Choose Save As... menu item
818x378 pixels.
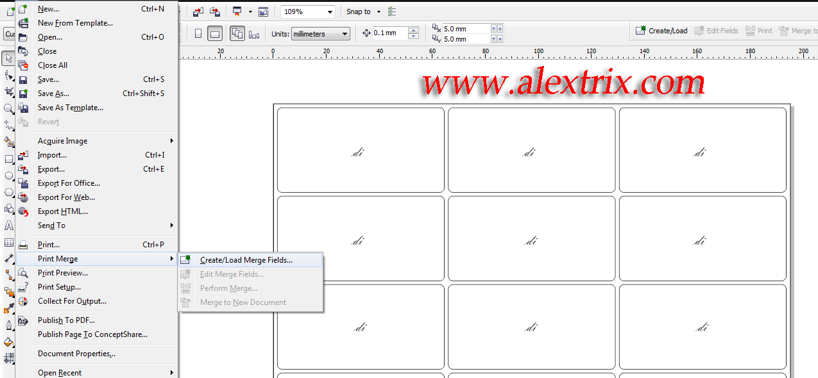97,94
